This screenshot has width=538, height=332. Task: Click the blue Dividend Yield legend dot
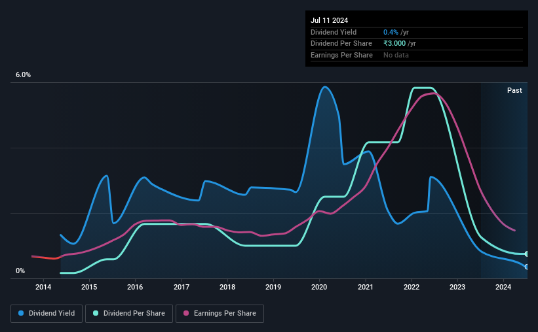pyautogui.click(x=21, y=313)
